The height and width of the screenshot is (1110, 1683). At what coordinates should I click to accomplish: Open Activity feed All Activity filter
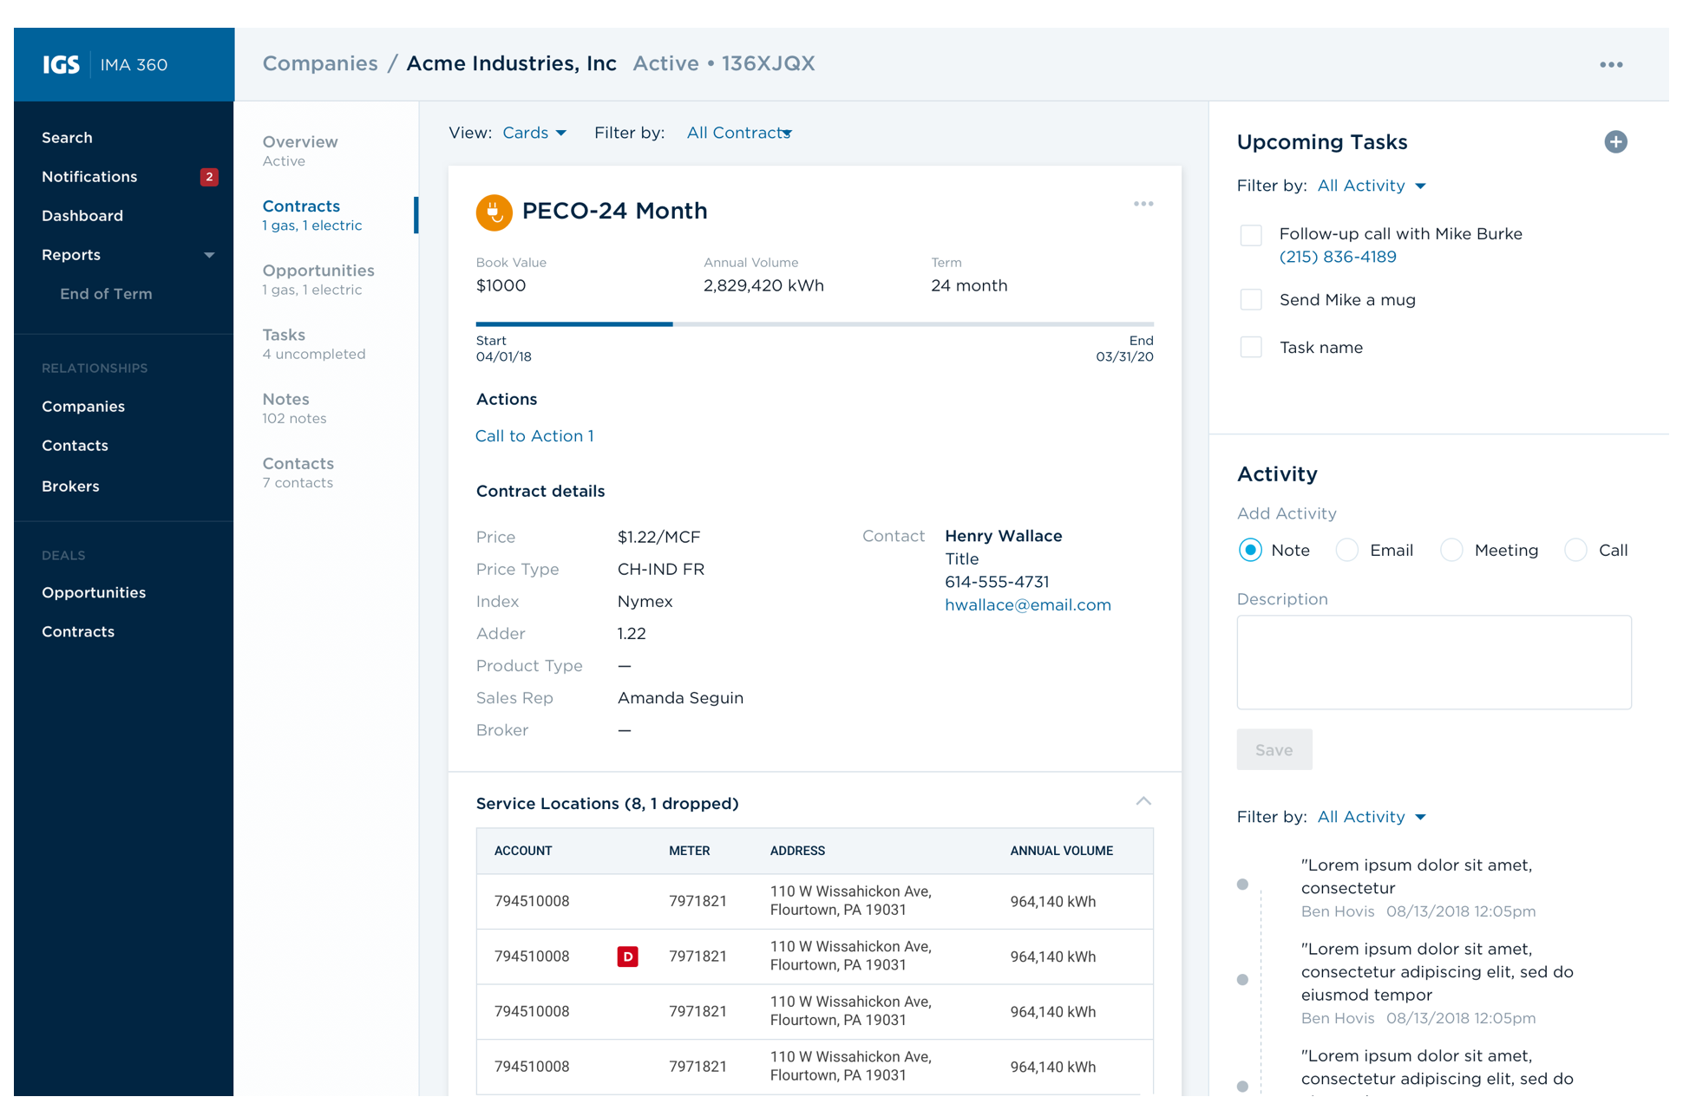coord(1372,817)
